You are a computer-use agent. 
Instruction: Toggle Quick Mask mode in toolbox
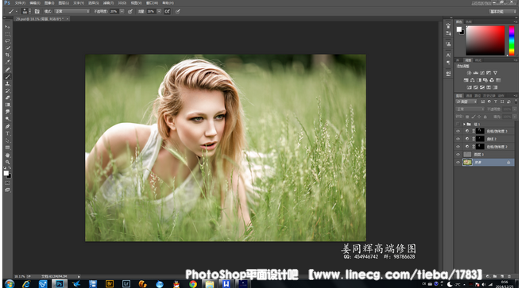pos(7,183)
